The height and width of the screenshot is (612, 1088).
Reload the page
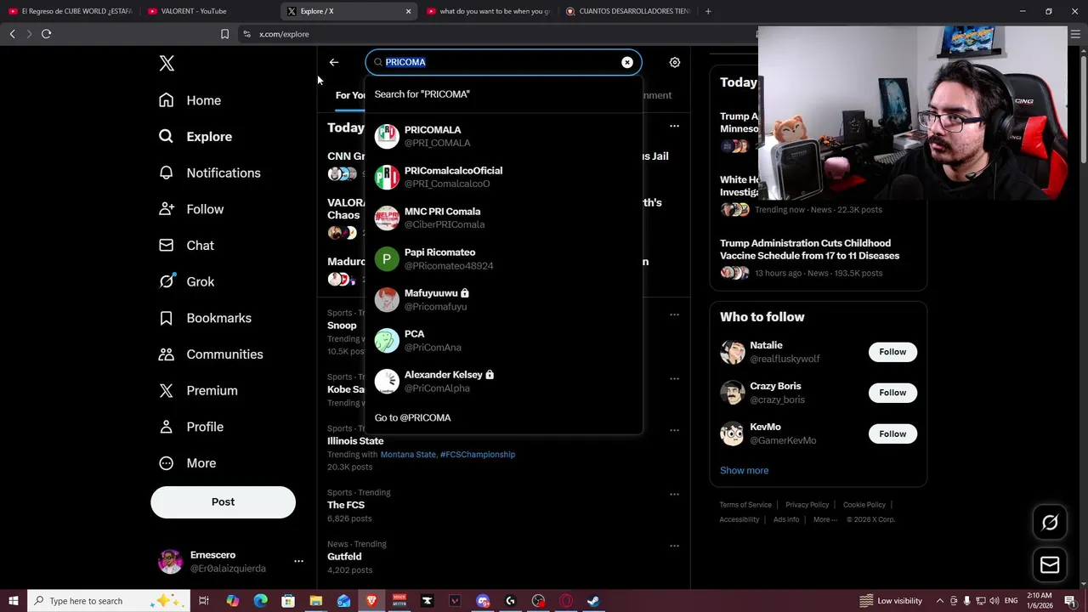(46, 34)
